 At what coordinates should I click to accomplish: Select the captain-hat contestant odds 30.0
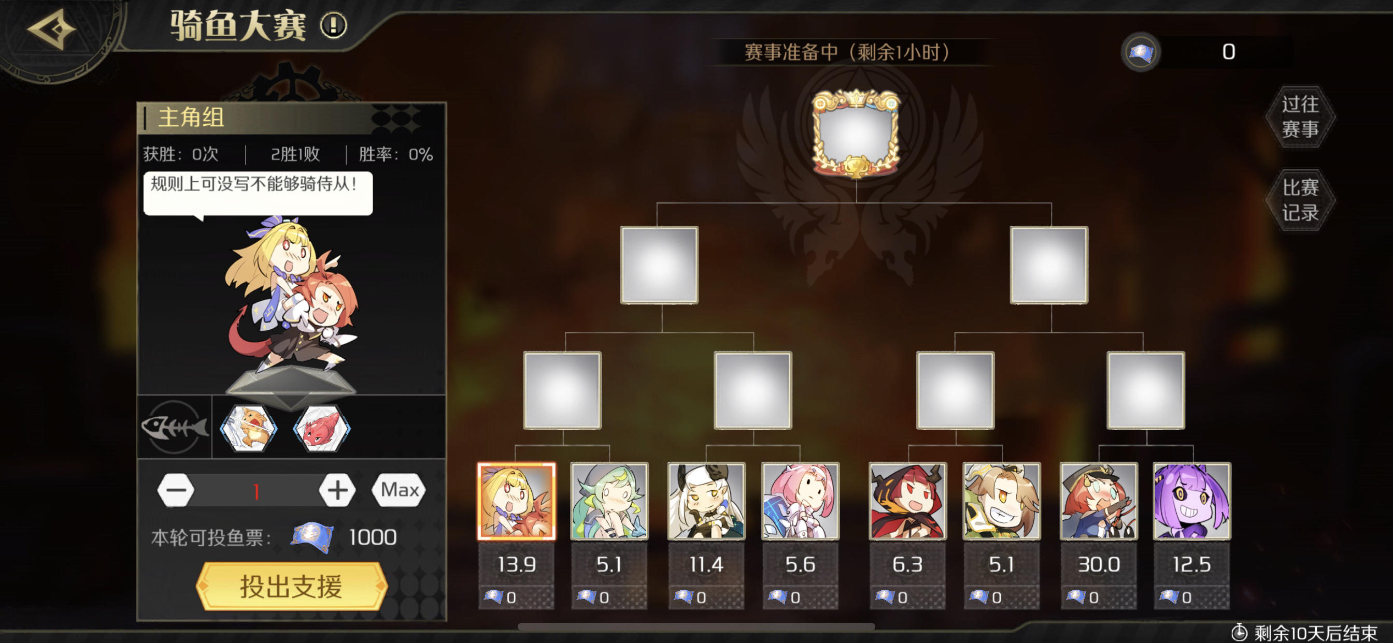(x=1099, y=501)
